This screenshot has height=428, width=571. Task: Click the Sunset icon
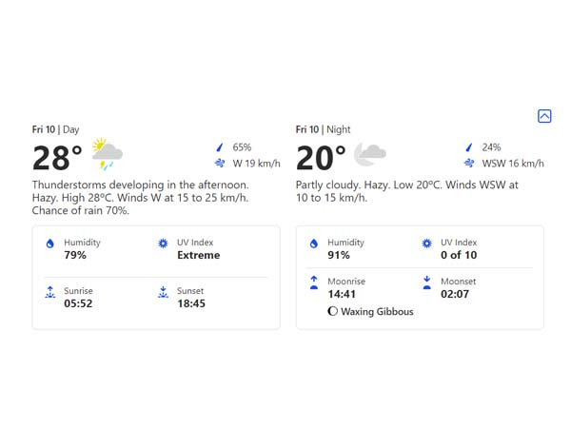coord(163,293)
